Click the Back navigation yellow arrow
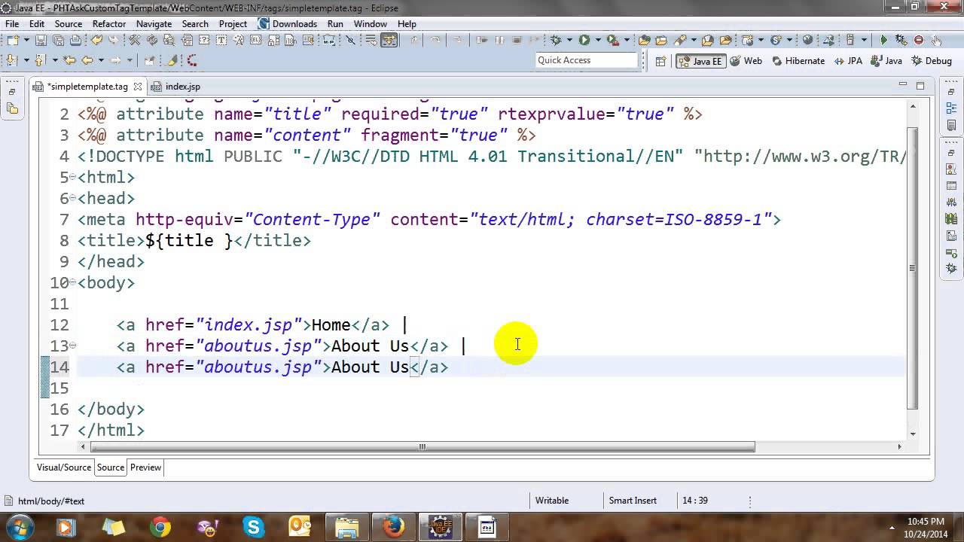 [87, 60]
